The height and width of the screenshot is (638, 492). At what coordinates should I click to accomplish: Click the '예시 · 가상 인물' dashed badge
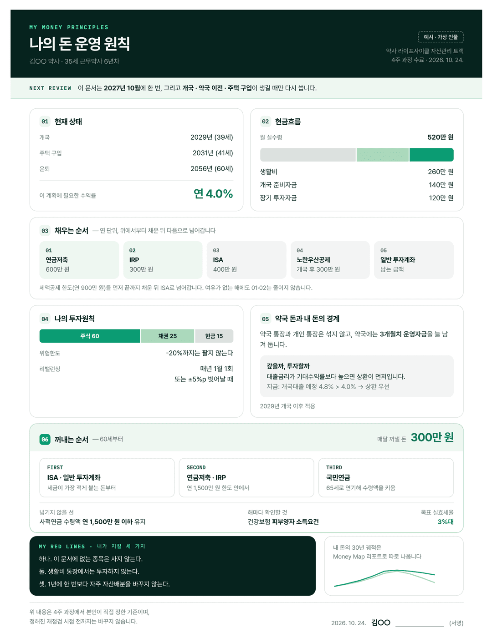pyautogui.click(x=441, y=37)
